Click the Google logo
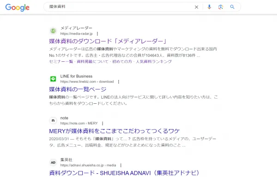 tap(18, 7)
